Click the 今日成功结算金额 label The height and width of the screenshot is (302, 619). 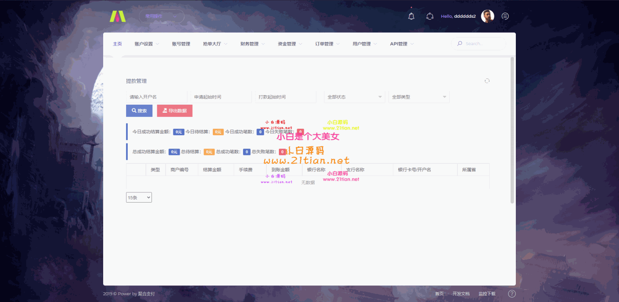pyautogui.click(x=152, y=132)
